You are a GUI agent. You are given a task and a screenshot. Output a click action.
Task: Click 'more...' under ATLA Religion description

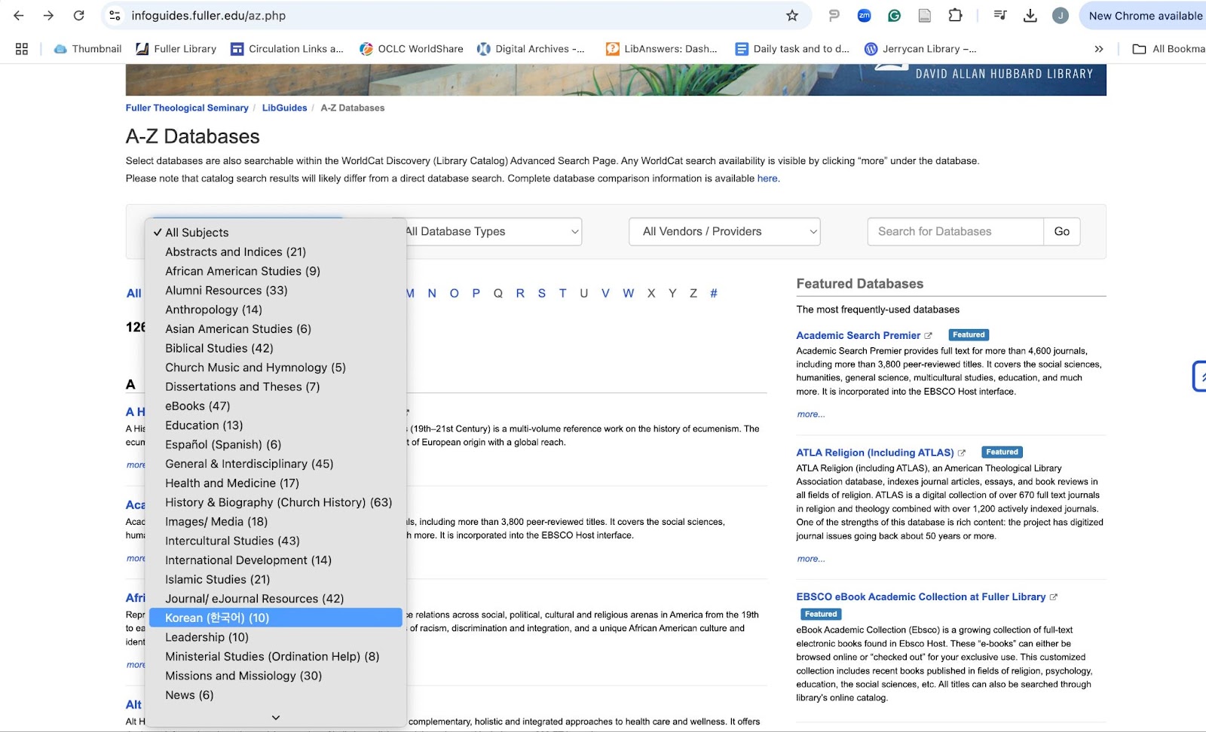(811, 560)
